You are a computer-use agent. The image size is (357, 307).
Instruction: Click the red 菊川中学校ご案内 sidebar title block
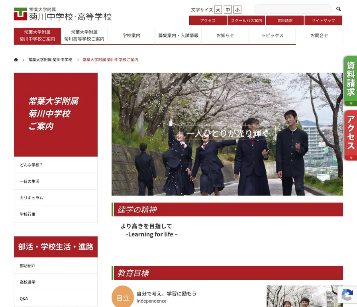(56, 114)
